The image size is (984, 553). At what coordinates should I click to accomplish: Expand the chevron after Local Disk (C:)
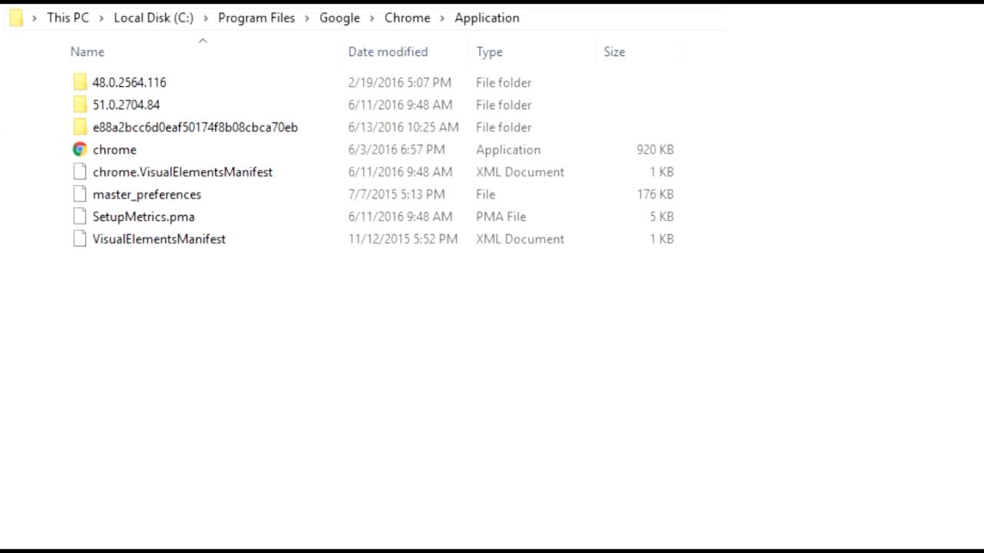[206, 18]
